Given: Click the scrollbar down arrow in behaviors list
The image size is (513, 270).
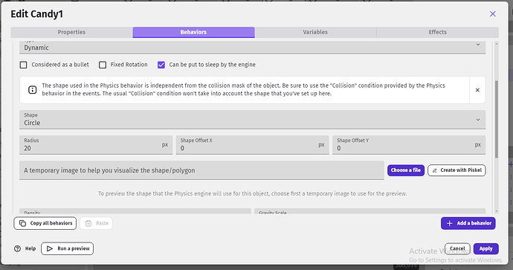Looking at the screenshot, I should pos(497,211).
